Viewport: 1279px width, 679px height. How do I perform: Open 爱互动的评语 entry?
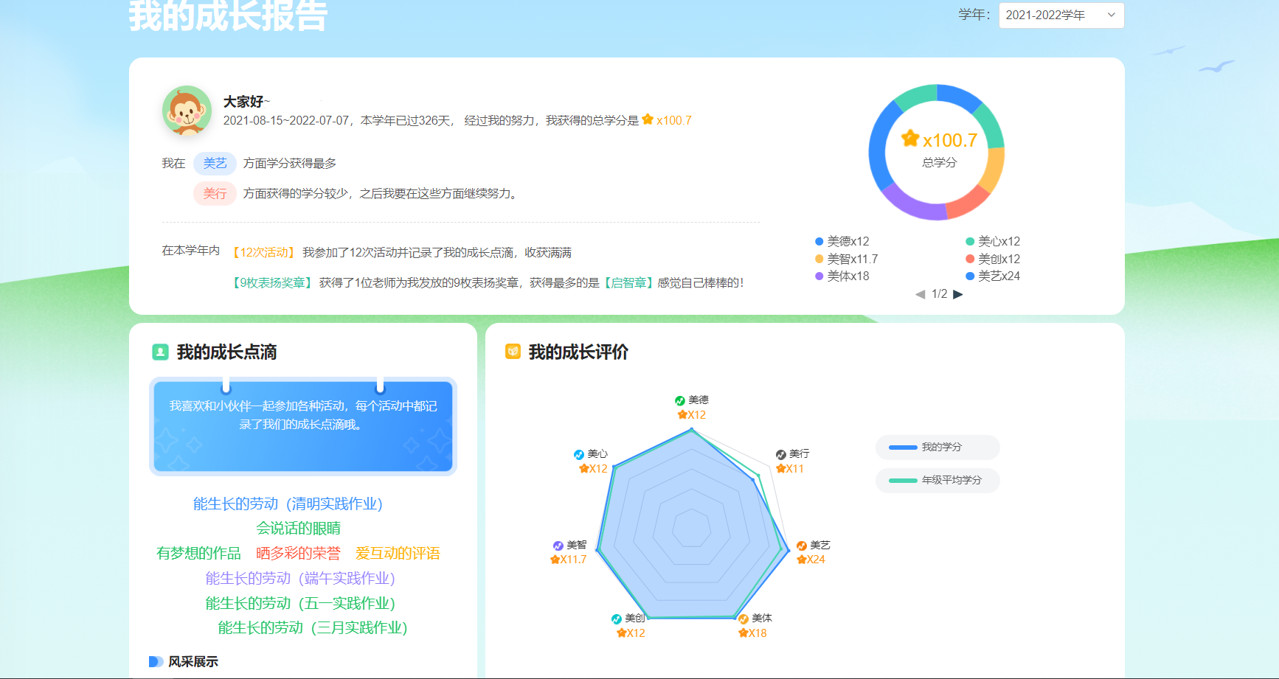pos(398,554)
